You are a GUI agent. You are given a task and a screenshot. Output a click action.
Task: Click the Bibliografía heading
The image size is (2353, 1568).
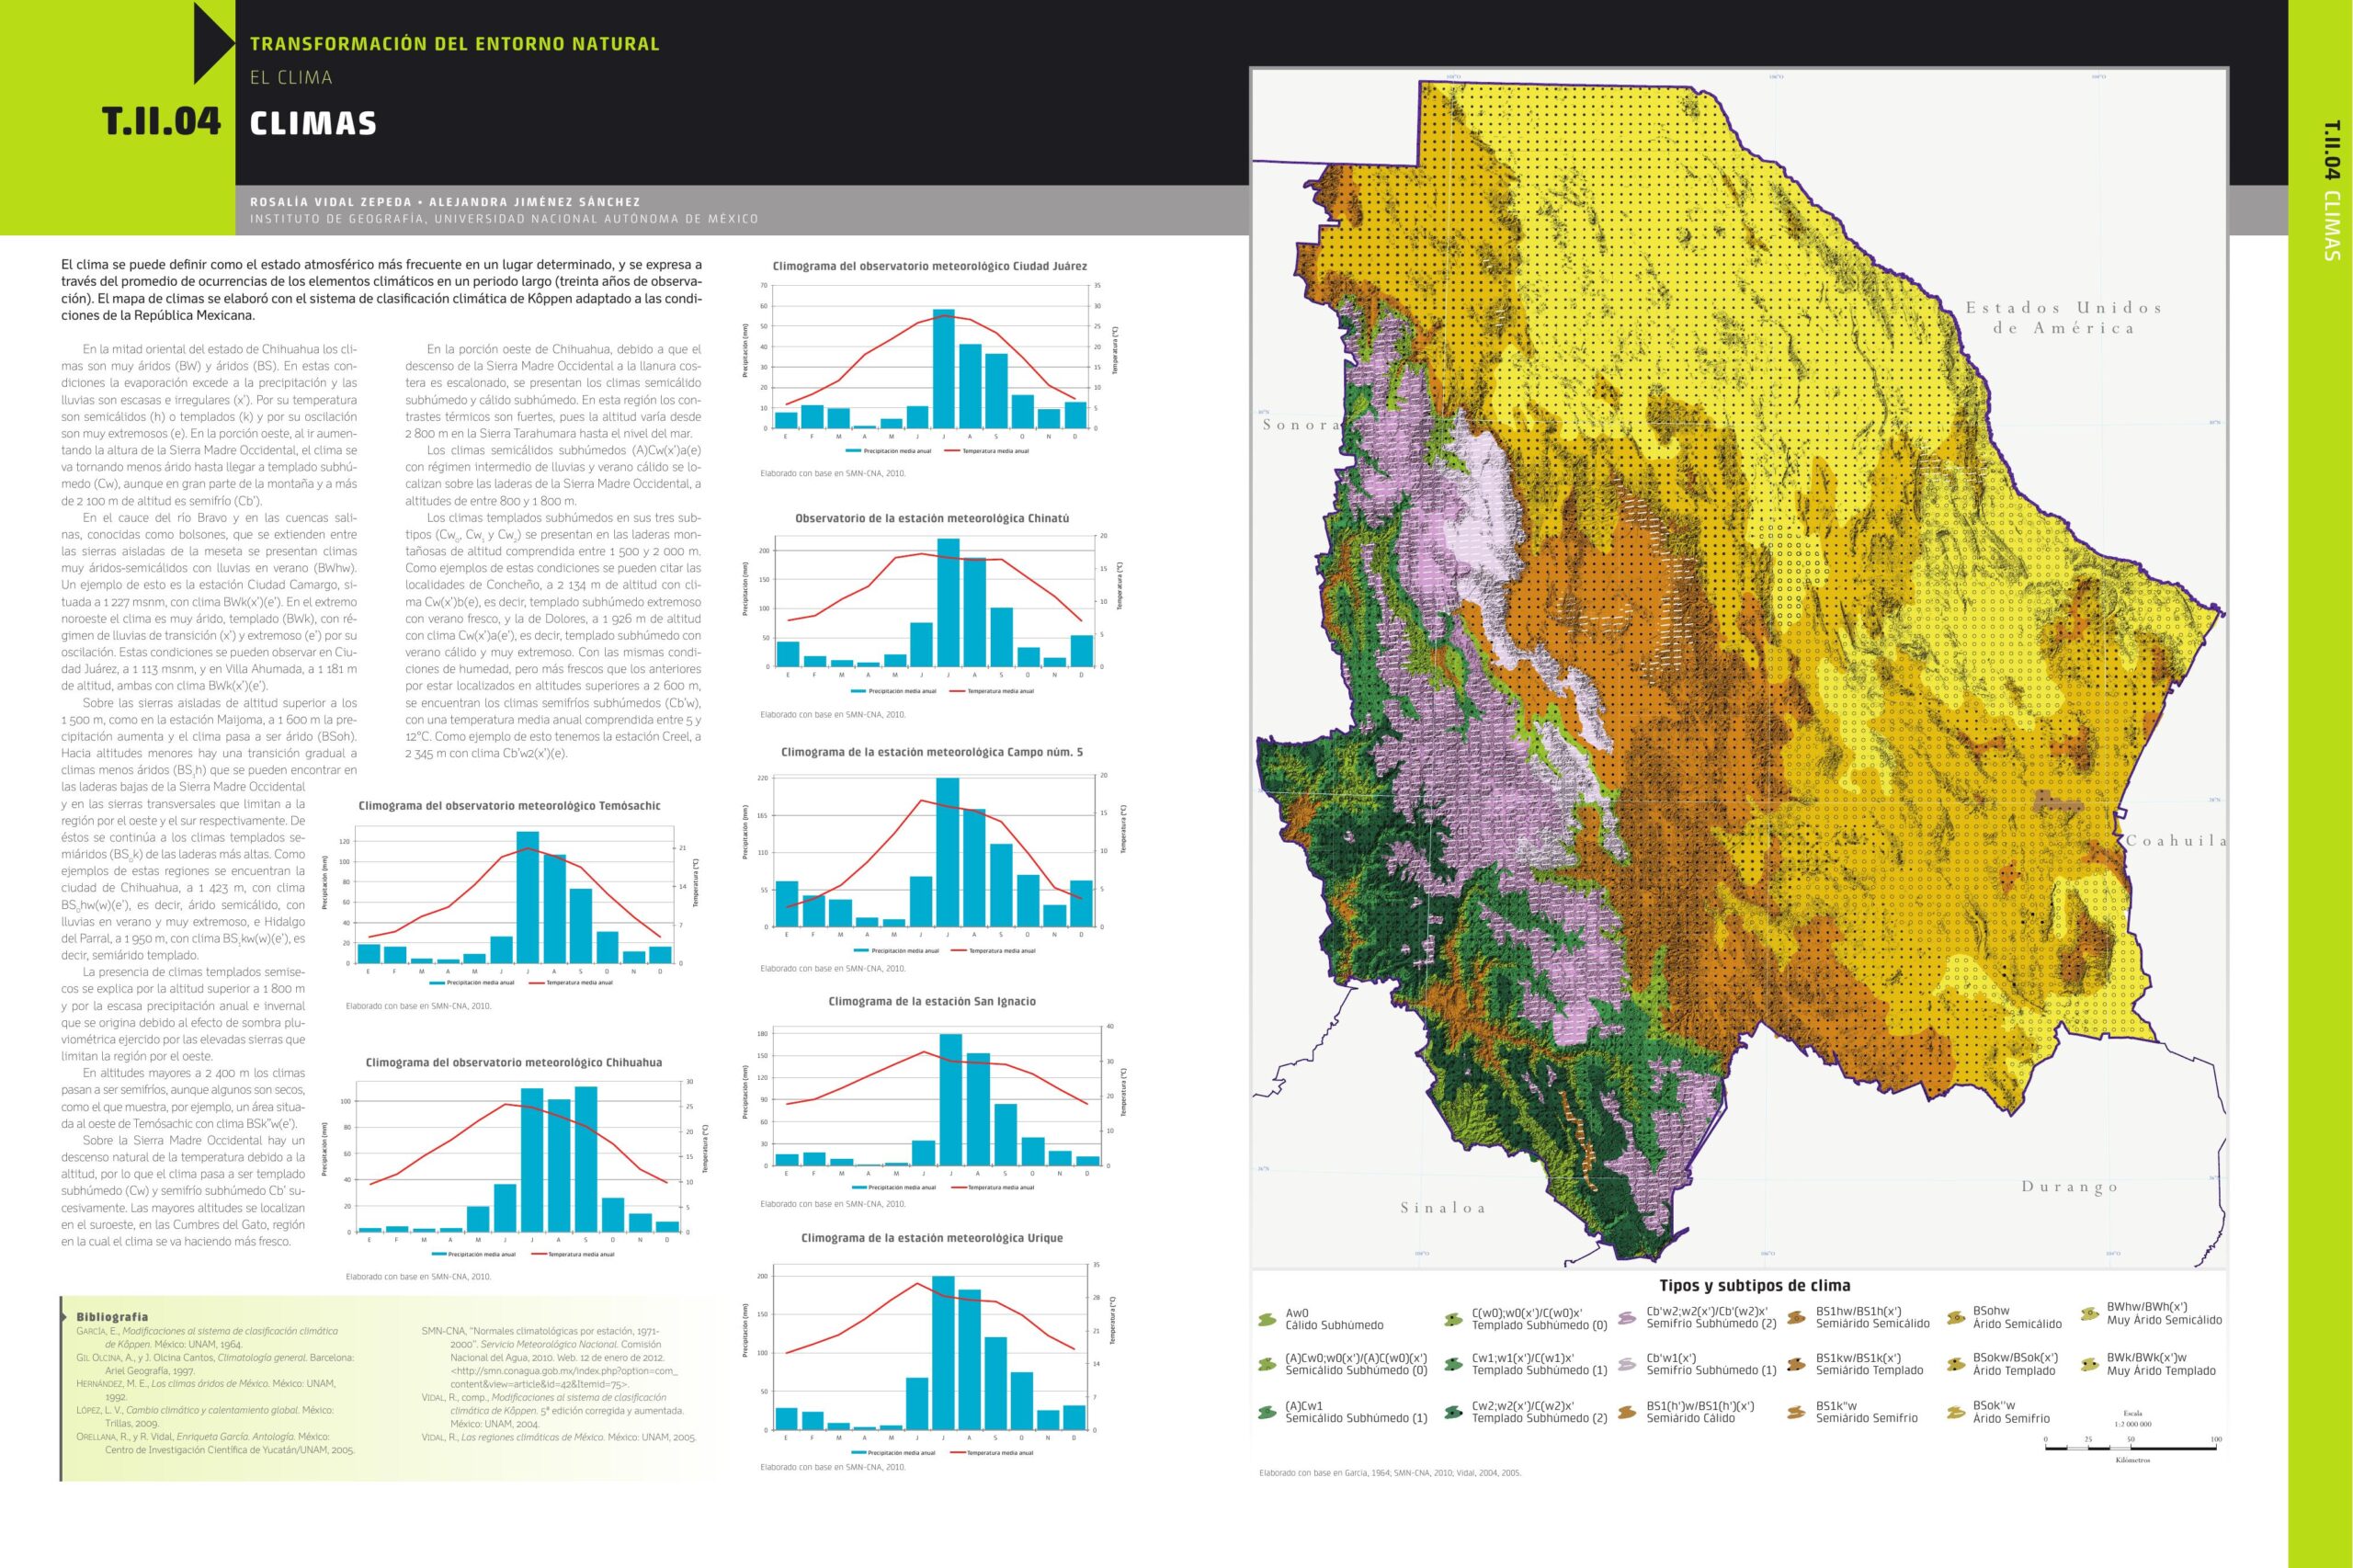[112, 1317]
